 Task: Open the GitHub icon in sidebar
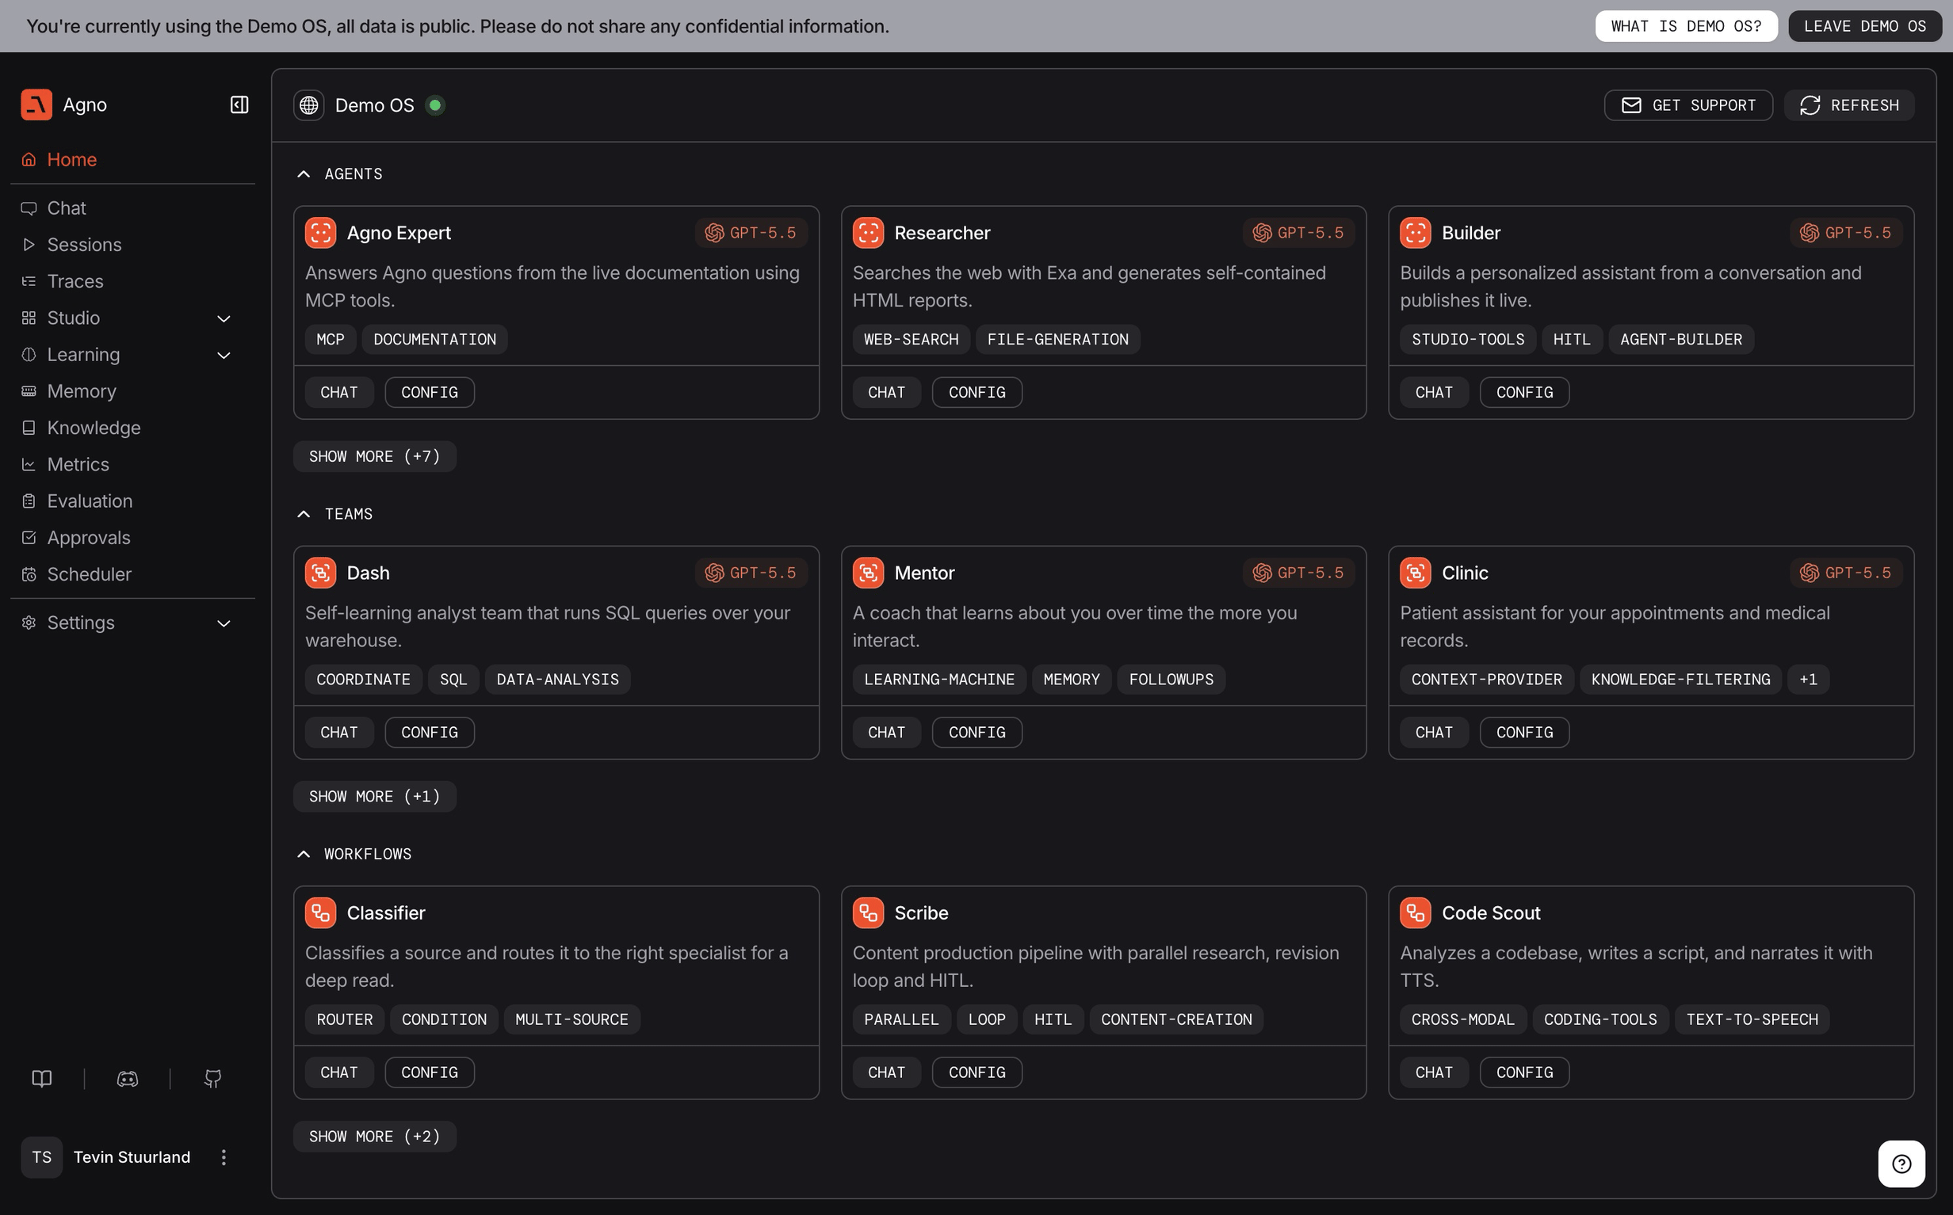pos(213,1079)
